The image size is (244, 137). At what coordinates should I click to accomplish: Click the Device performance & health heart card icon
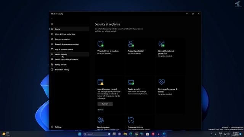click(x=162, y=82)
